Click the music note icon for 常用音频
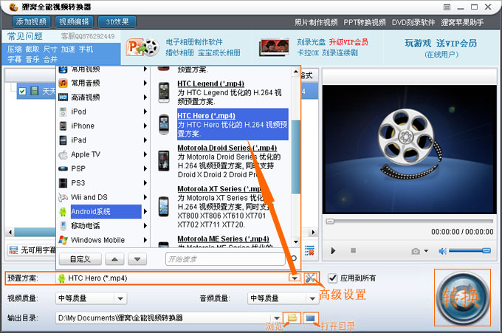 [x=63, y=83]
